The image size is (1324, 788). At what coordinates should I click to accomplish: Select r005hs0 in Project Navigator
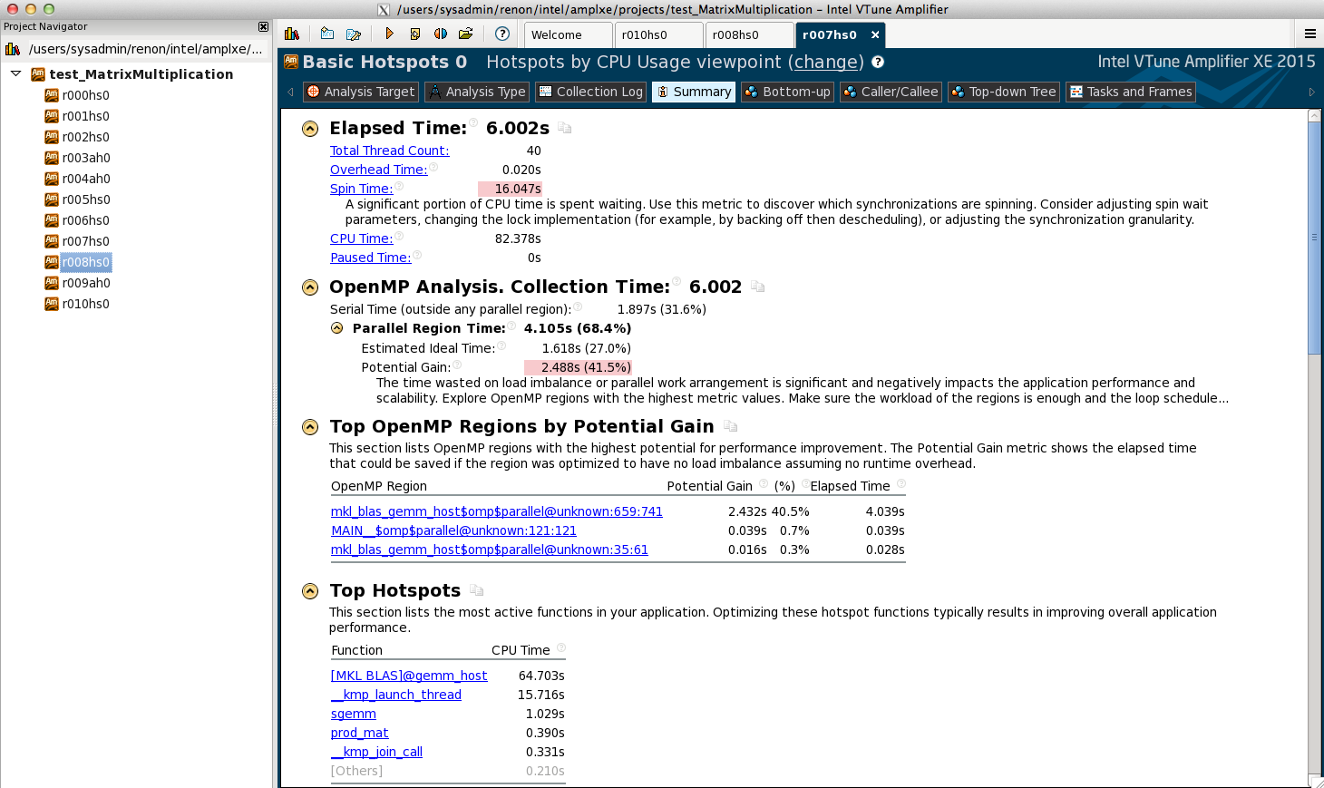coord(85,199)
